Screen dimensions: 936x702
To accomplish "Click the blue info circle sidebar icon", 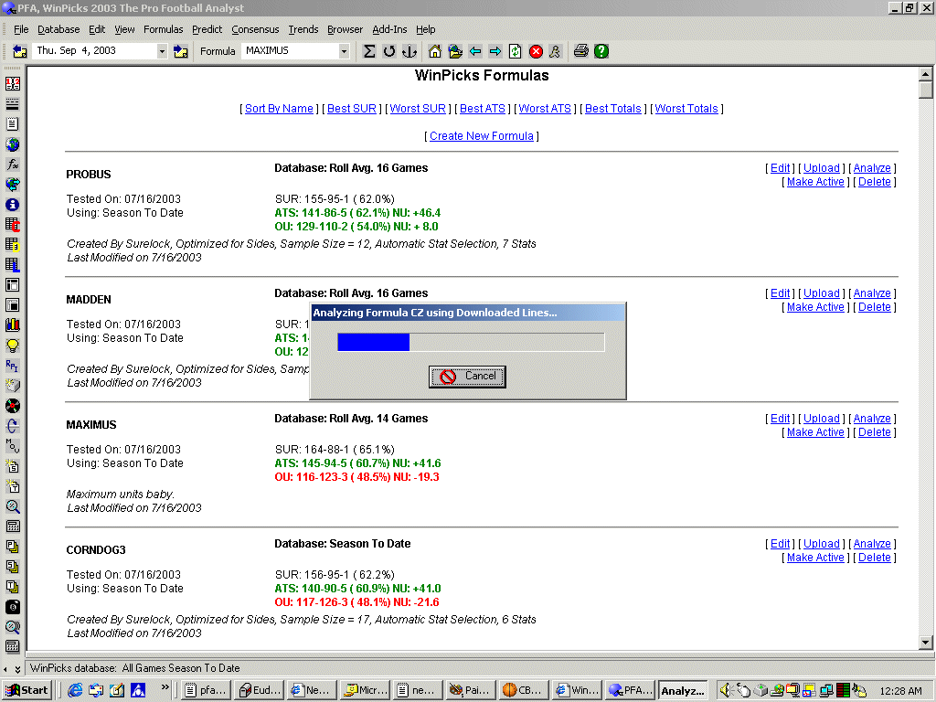I will [12, 205].
